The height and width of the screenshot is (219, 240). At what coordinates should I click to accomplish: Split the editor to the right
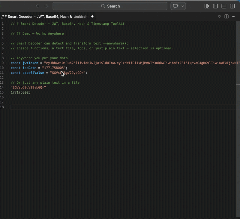[226, 17]
